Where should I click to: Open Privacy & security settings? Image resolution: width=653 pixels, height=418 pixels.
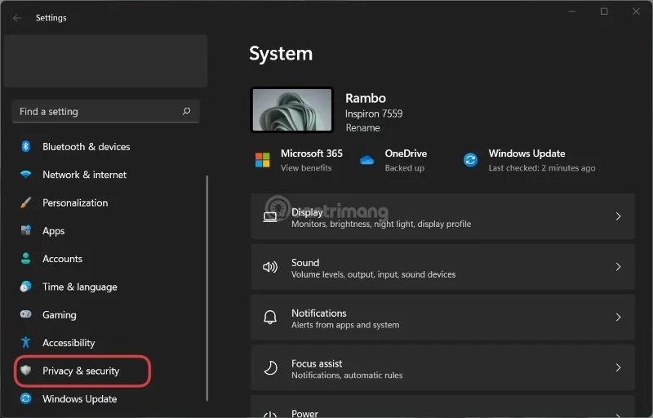pos(82,371)
